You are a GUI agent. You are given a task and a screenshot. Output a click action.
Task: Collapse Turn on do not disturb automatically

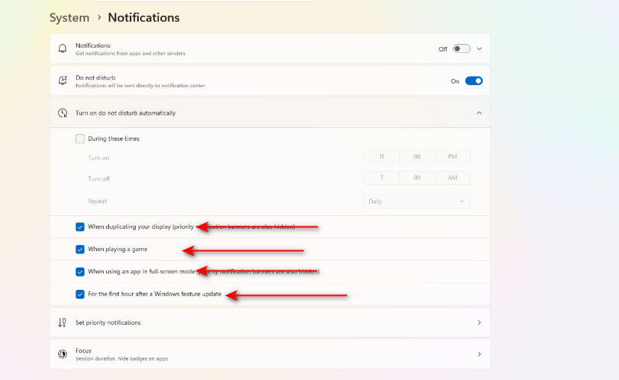pos(480,113)
